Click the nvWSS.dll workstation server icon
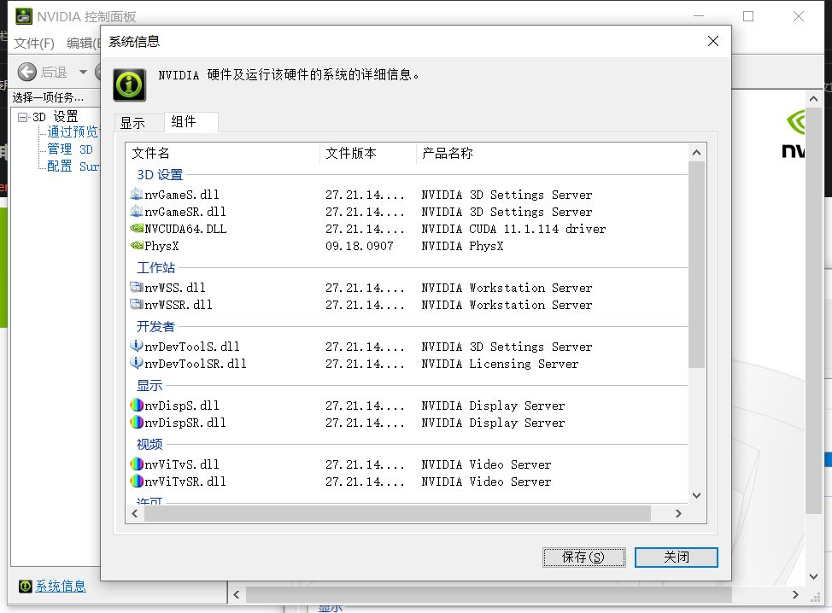The height and width of the screenshot is (613, 832). [137, 288]
